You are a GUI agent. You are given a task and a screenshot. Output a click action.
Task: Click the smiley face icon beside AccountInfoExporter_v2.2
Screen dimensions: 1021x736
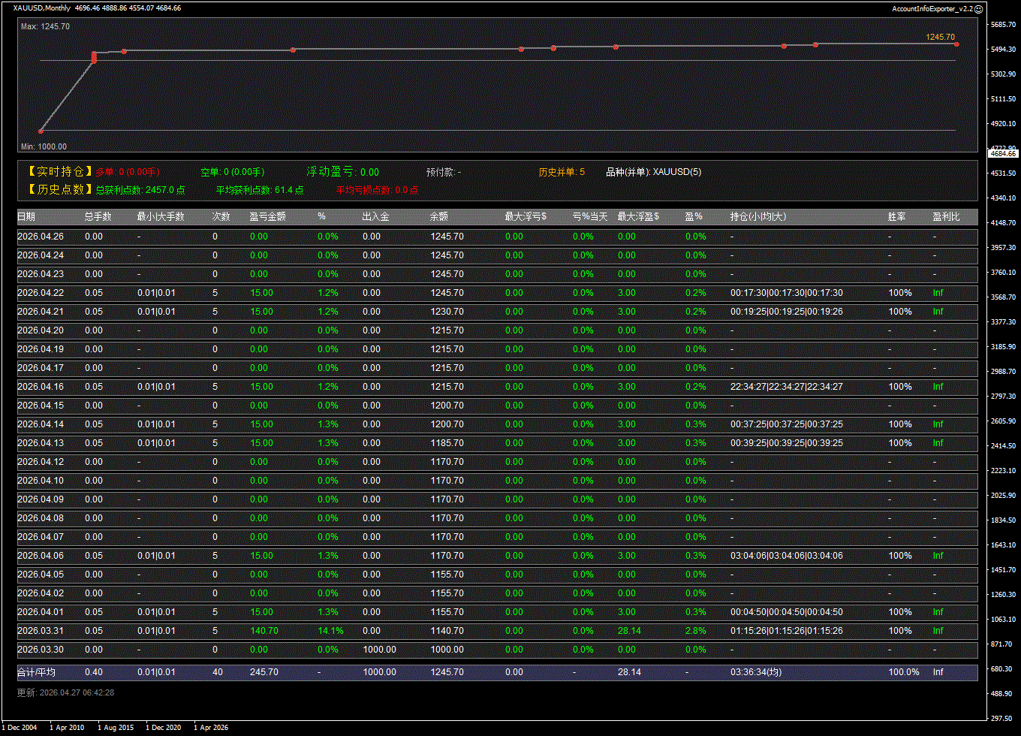tap(978, 8)
